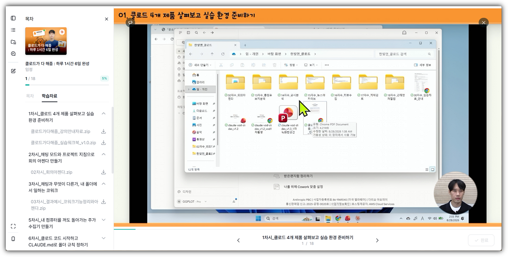508x257 pixels.
Task: Select the 18차수 folder
Action: [394, 86]
